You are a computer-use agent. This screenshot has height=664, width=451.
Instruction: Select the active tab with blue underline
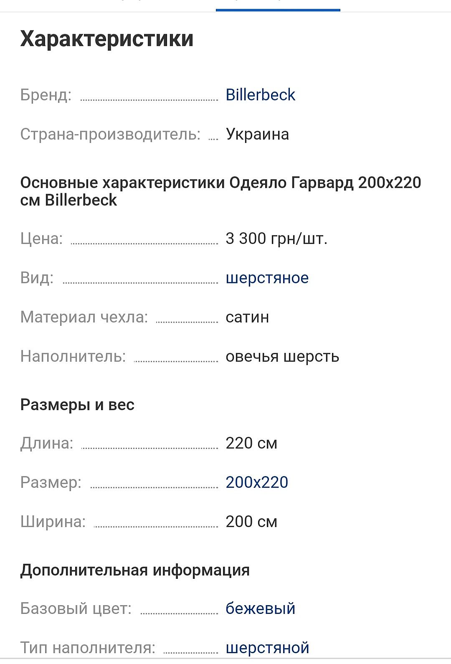[x=278, y=4]
